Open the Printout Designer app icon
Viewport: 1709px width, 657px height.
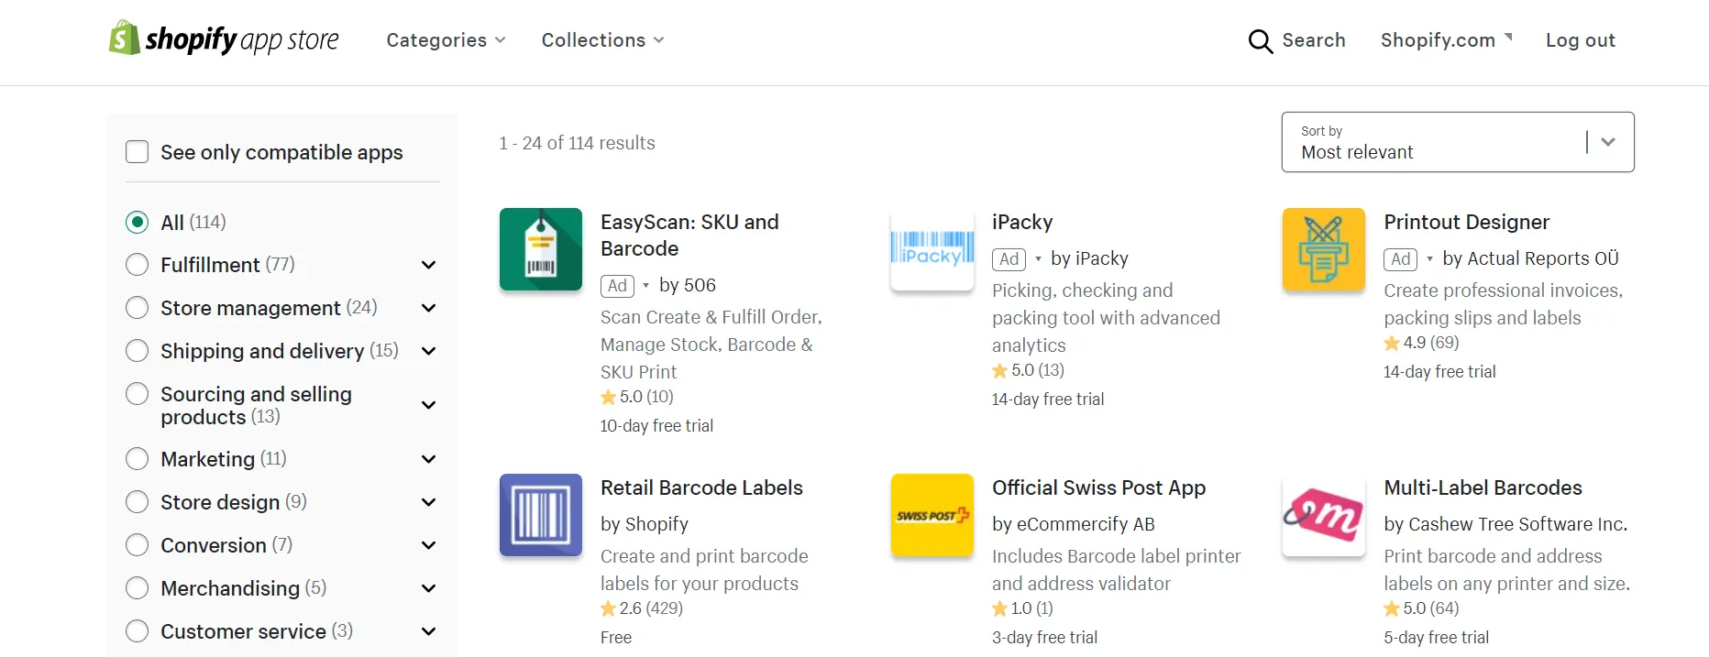coord(1324,249)
